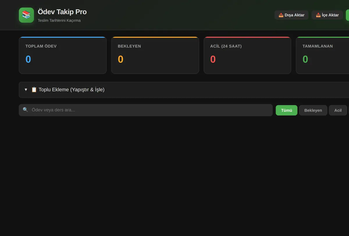Select the Tümü filter
Image resolution: width=349 pixels, height=236 pixels.
point(286,110)
